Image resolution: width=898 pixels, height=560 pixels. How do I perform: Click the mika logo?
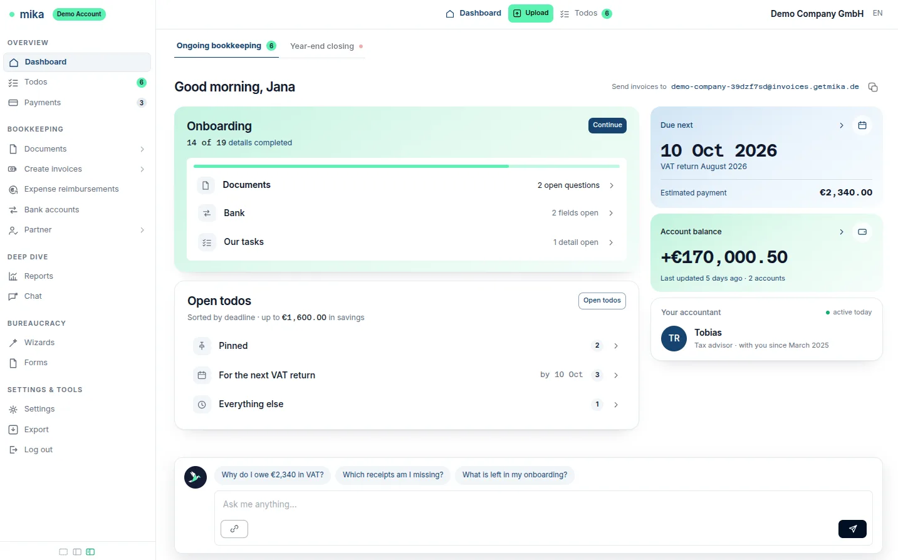click(26, 14)
